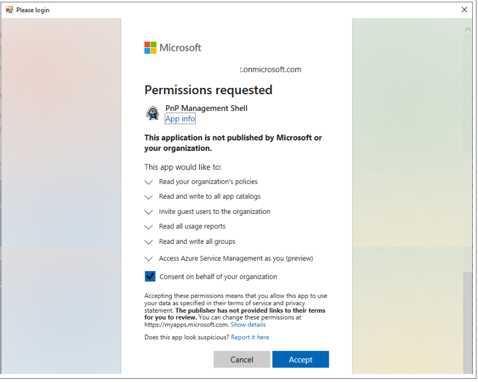Expand Read and write all groups permission
478x382 pixels.
[x=149, y=242]
